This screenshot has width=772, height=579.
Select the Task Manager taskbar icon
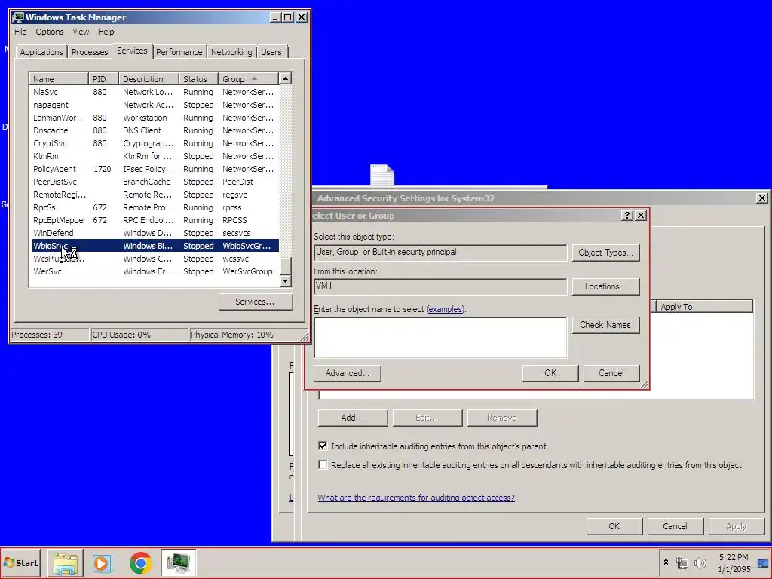(178, 562)
